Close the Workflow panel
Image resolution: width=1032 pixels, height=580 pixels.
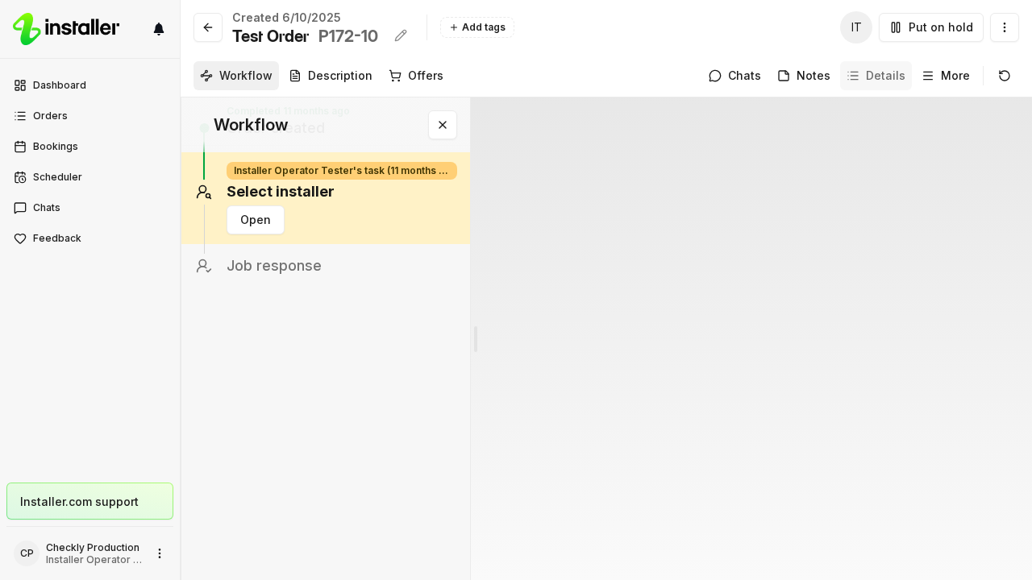(443, 125)
